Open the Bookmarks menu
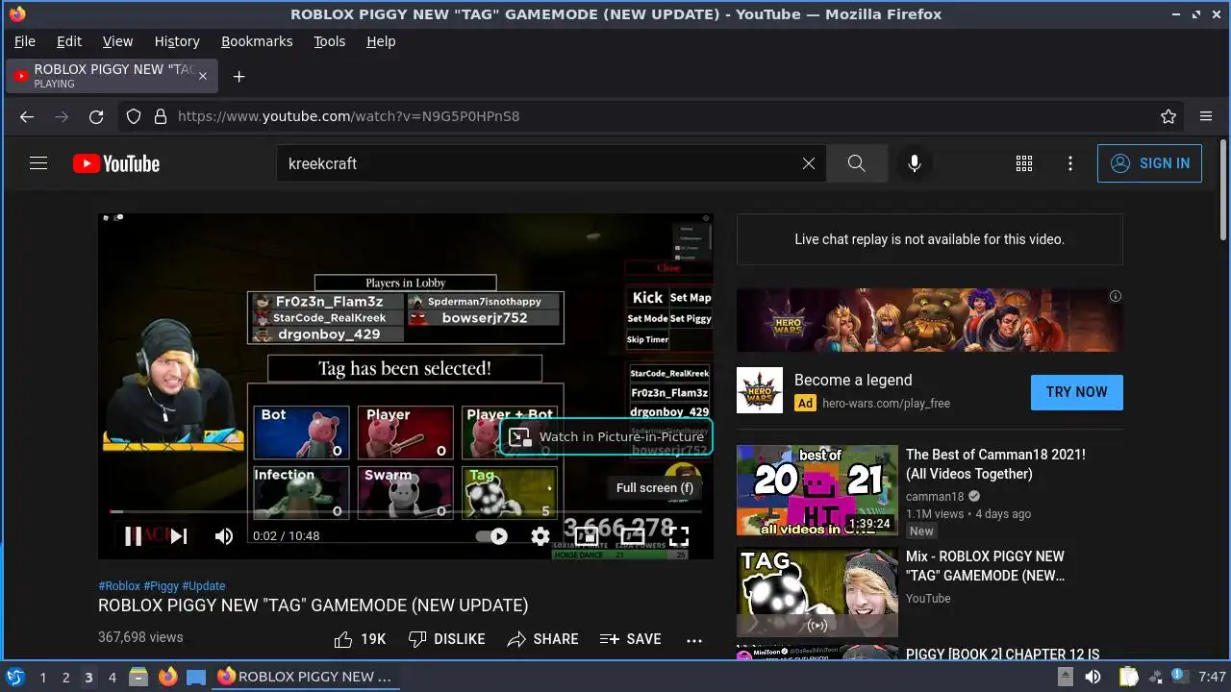The width and height of the screenshot is (1231, 692). coord(257,41)
